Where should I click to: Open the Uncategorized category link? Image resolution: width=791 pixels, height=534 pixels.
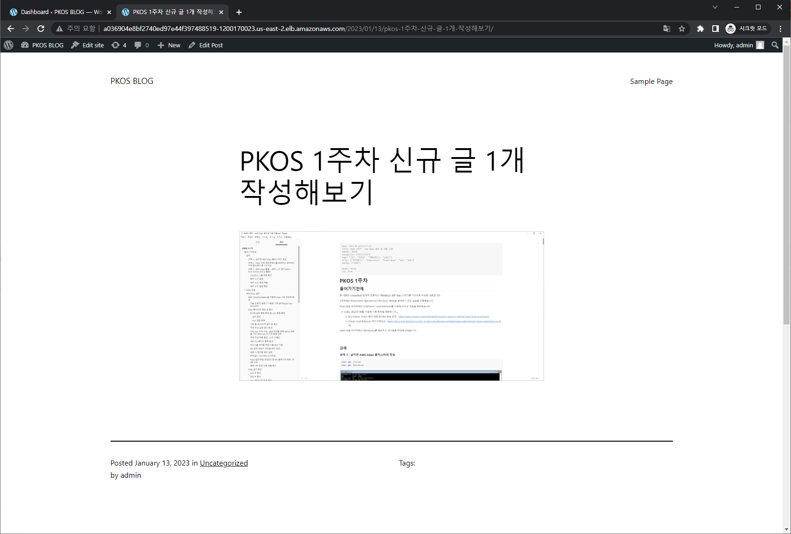pyautogui.click(x=224, y=463)
